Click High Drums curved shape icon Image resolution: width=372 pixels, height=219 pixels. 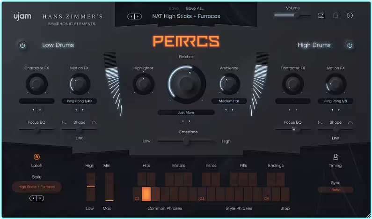pyautogui.click(x=350, y=122)
